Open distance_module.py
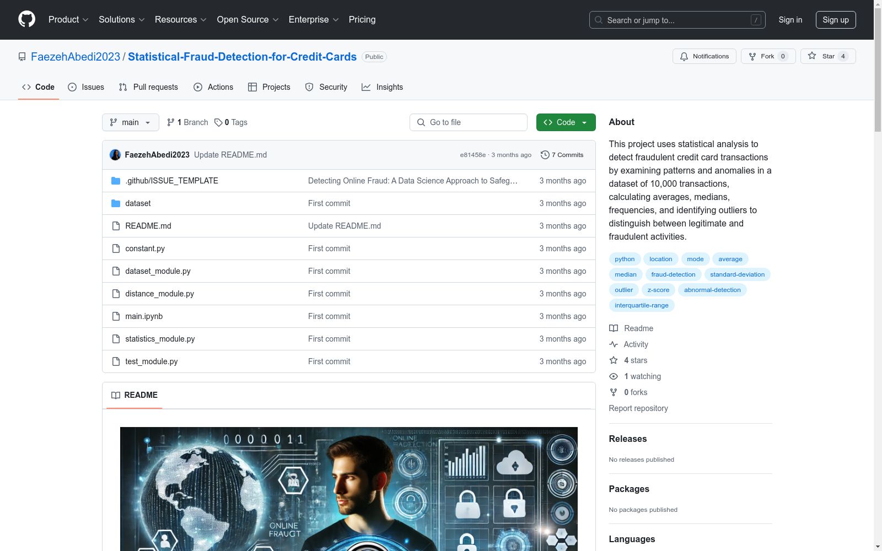The width and height of the screenshot is (882, 551). 159,294
